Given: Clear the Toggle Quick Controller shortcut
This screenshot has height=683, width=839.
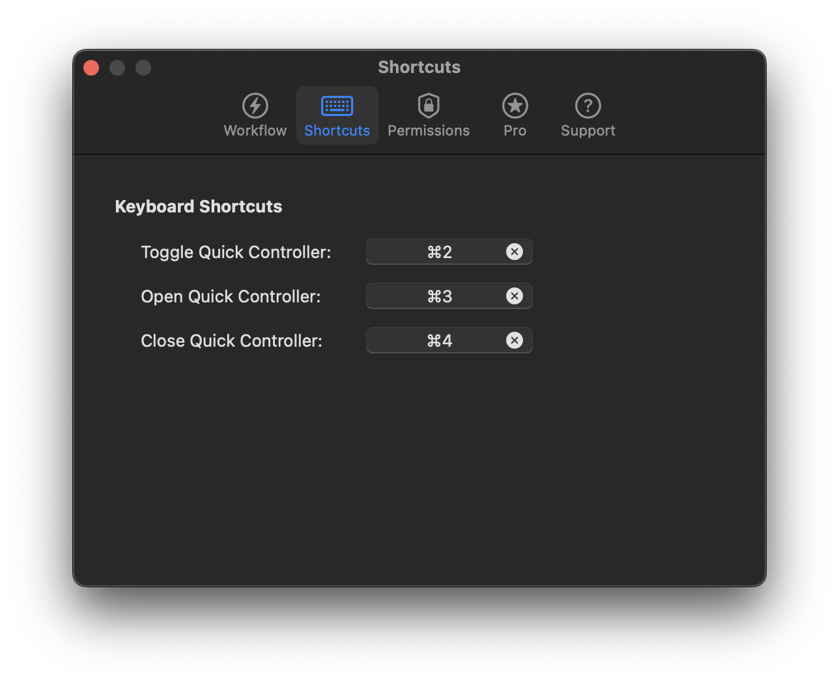Looking at the screenshot, I should [514, 252].
